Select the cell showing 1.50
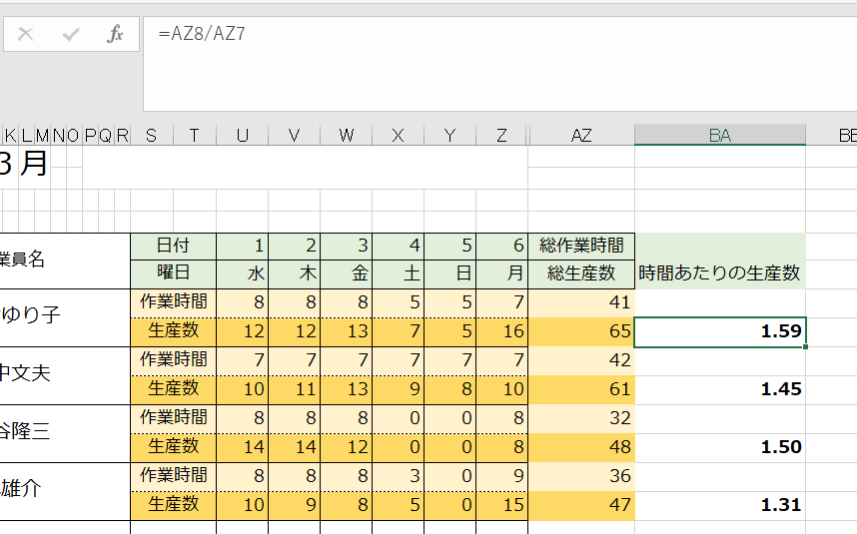The image size is (857, 534). tap(719, 447)
